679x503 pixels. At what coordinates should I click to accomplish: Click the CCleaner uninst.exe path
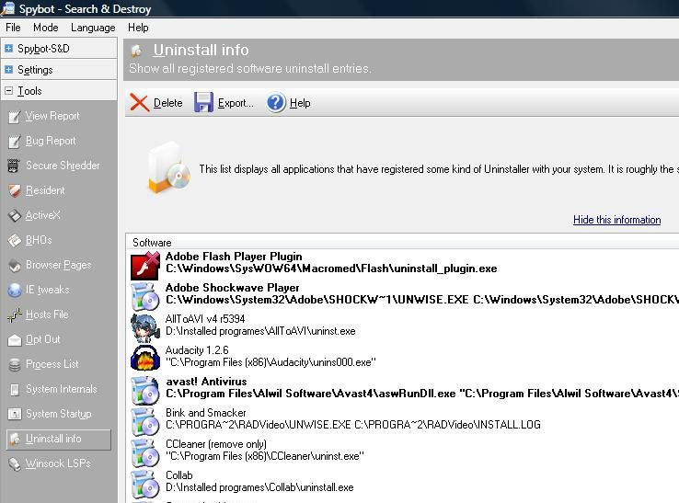pos(265,456)
